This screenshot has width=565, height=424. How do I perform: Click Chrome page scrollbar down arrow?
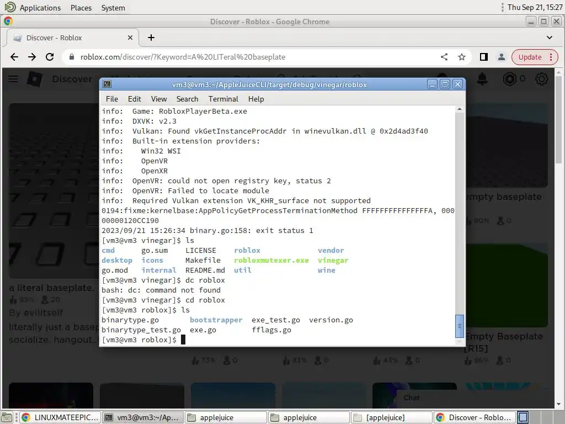click(558, 405)
